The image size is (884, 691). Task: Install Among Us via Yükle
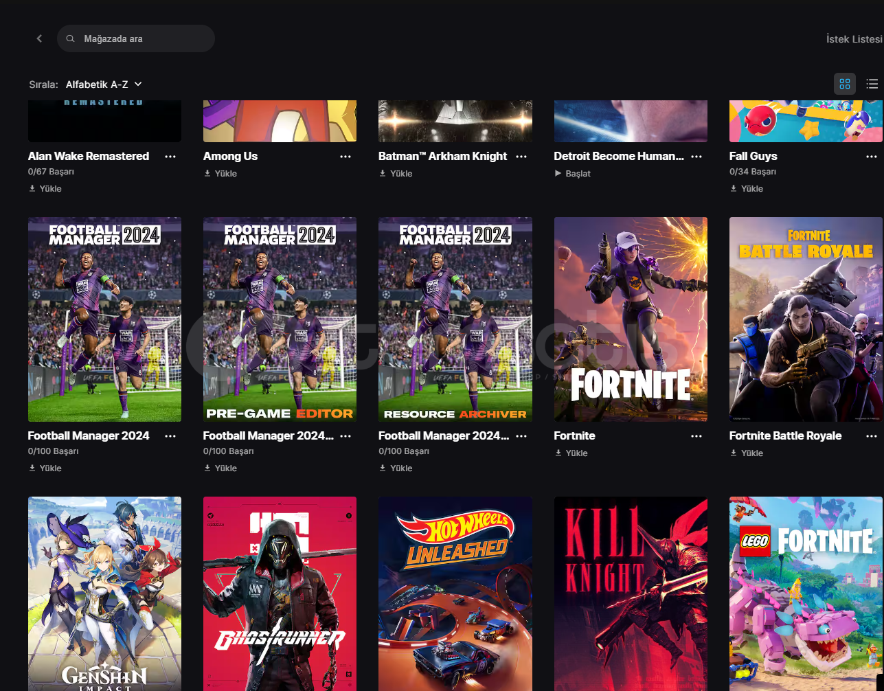(220, 174)
